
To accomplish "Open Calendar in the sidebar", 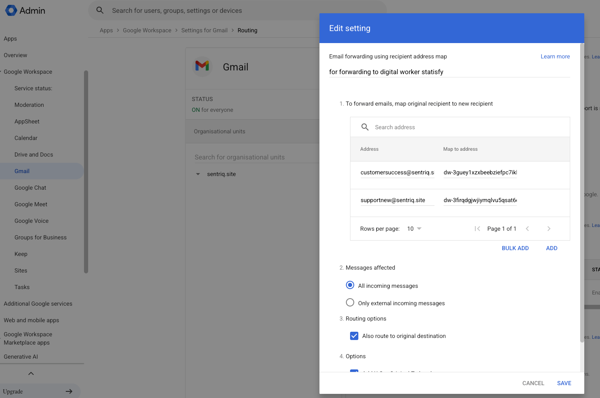I will coord(26,138).
